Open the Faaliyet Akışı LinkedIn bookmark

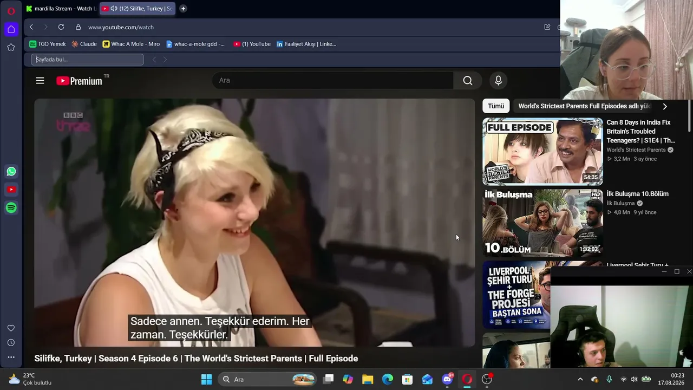pyautogui.click(x=306, y=44)
